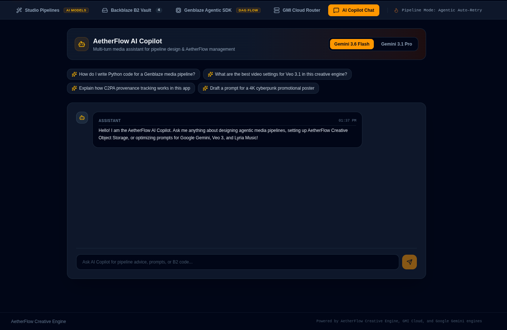Open the Backblaze B2 Vault tab
This screenshot has height=330, width=507.
132,10
